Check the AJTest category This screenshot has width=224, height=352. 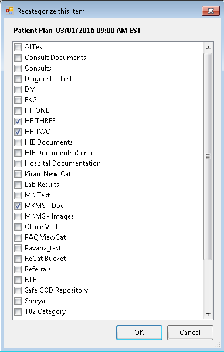click(x=18, y=47)
